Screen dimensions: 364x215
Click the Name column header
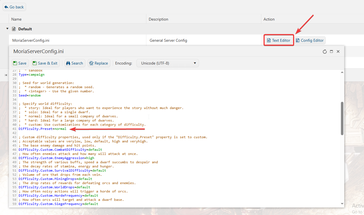pyautogui.click(x=16, y=19)
